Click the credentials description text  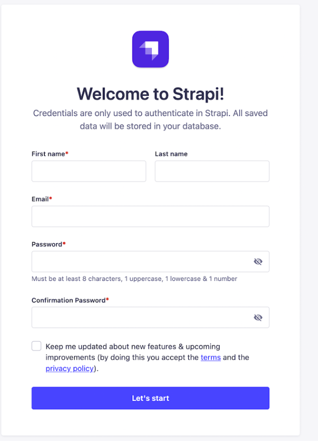(150, 119)
